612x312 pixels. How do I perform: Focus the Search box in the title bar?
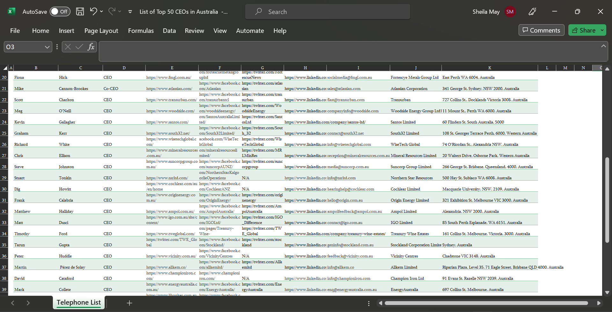pyautogui.click(x=328, y=11)
